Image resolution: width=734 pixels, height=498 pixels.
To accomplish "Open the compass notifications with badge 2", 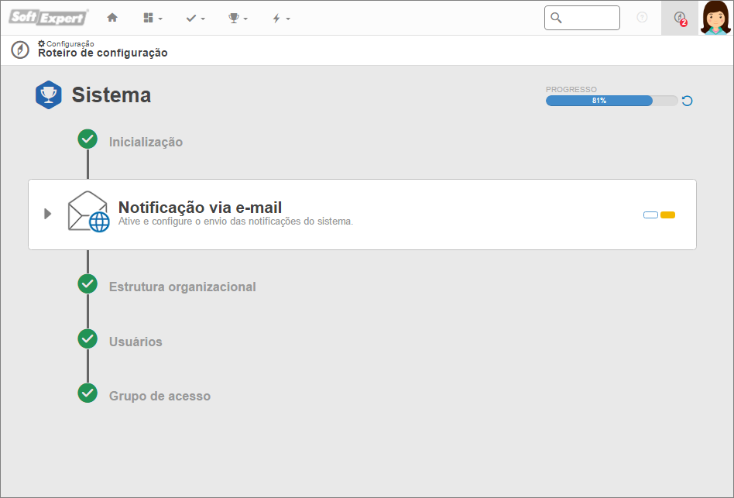I will [x=680, y=18].
